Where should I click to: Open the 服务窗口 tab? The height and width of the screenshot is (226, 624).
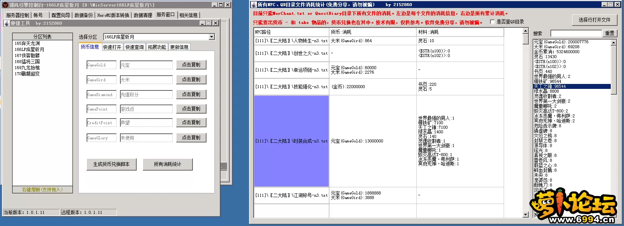point(166,14)
